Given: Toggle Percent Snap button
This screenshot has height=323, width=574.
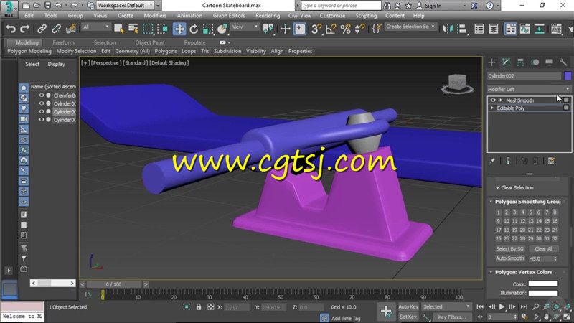Looking at the screenshot, I should point(345,29).
